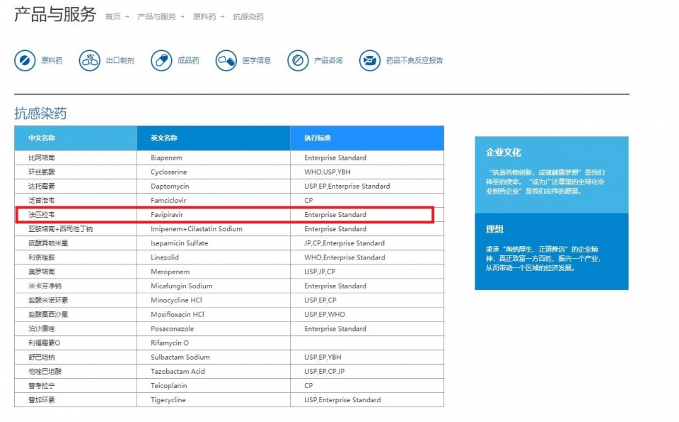
Task: Click the 原料药 circular pill icon
Action: (25, 60)
